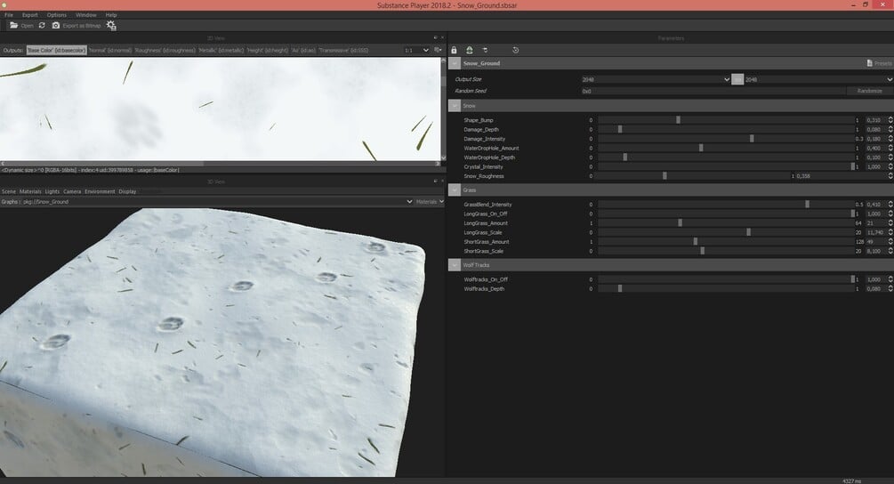Select 'Height' output

pyautogui.click(x=268, y=50)
